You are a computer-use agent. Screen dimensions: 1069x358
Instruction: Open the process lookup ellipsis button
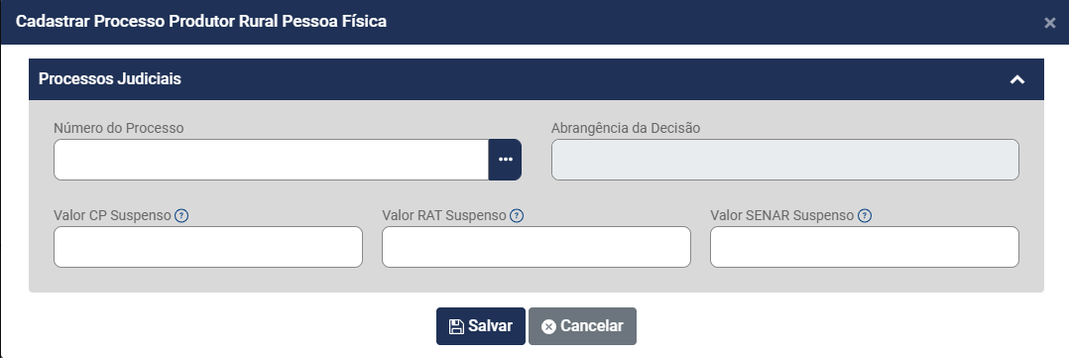click(x=505, y=160)
